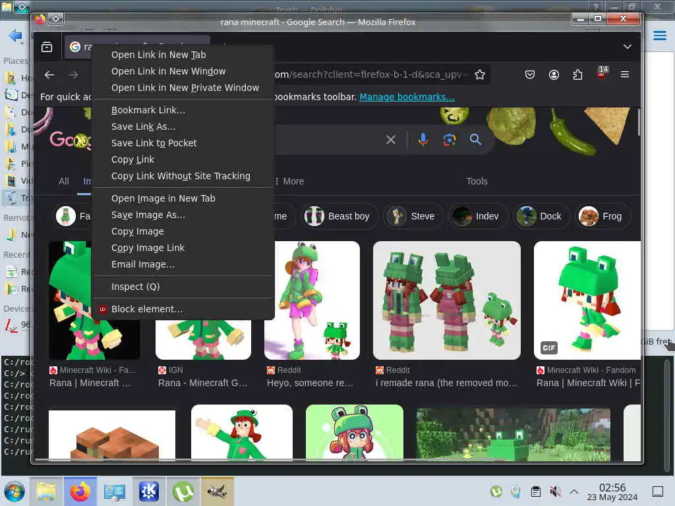
Task: Open Save to Pocket toolbar icon
Action: pyautogui.click(x=530, y=75)
